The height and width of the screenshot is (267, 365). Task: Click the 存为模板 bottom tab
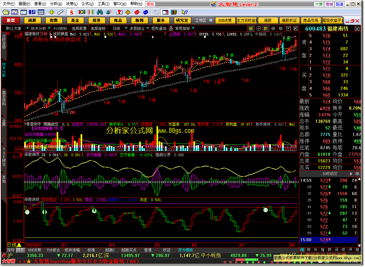coord(185,250)
